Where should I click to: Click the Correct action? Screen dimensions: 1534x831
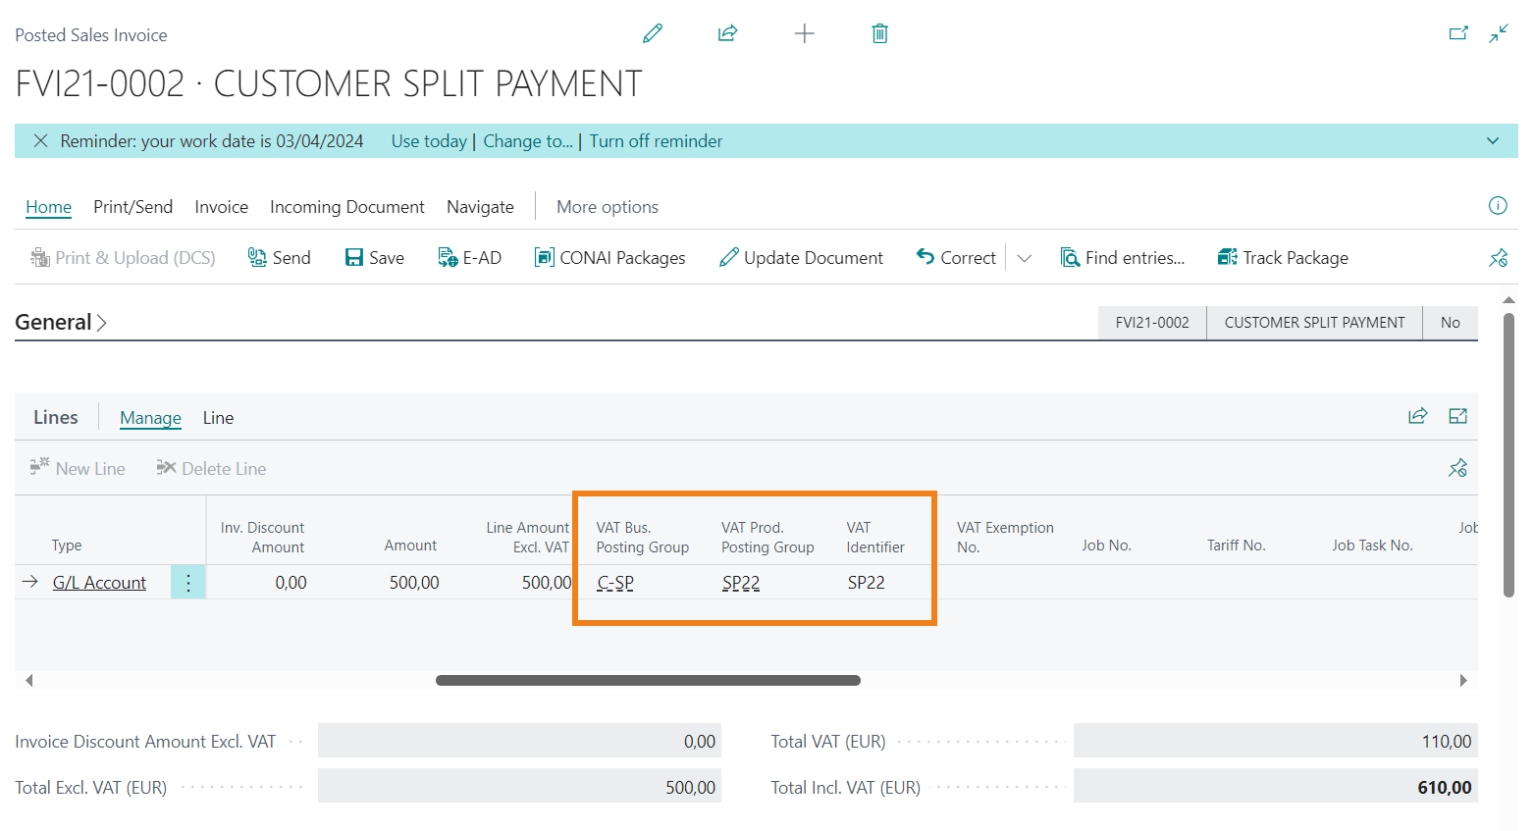click(x=956, y=258)
